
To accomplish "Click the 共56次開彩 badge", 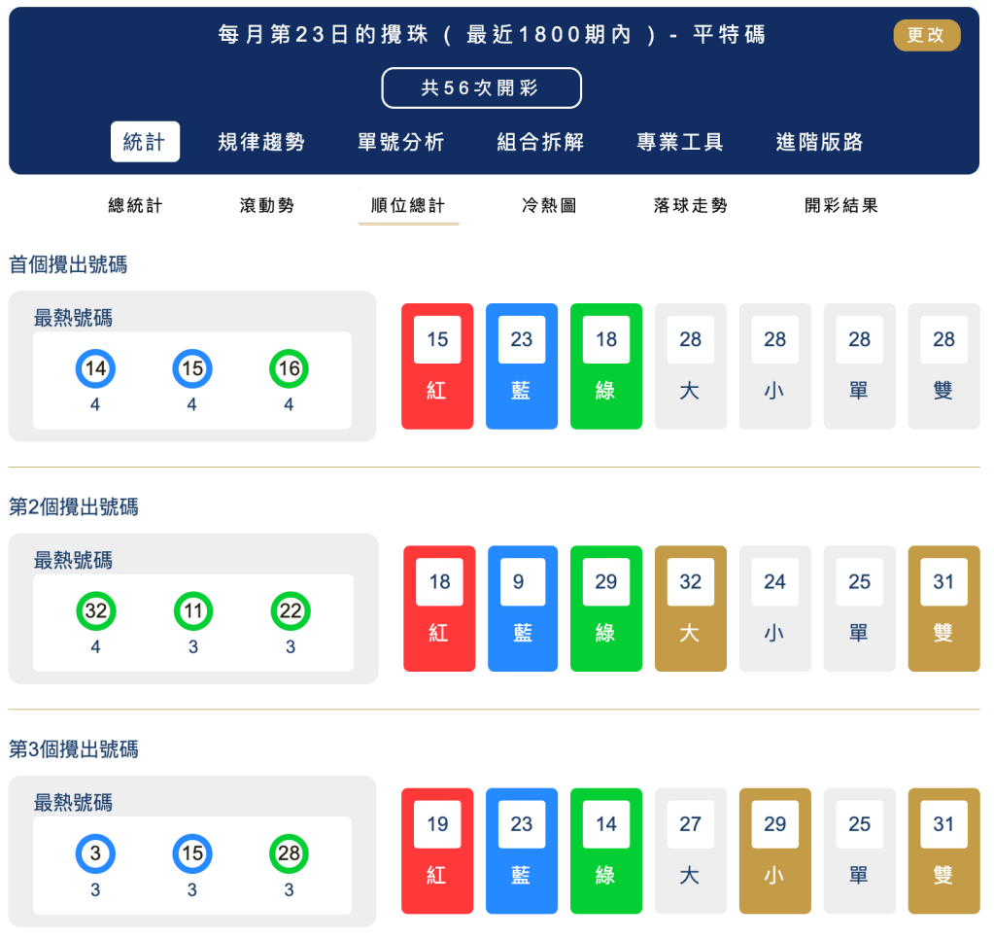I will coord(481,87).
